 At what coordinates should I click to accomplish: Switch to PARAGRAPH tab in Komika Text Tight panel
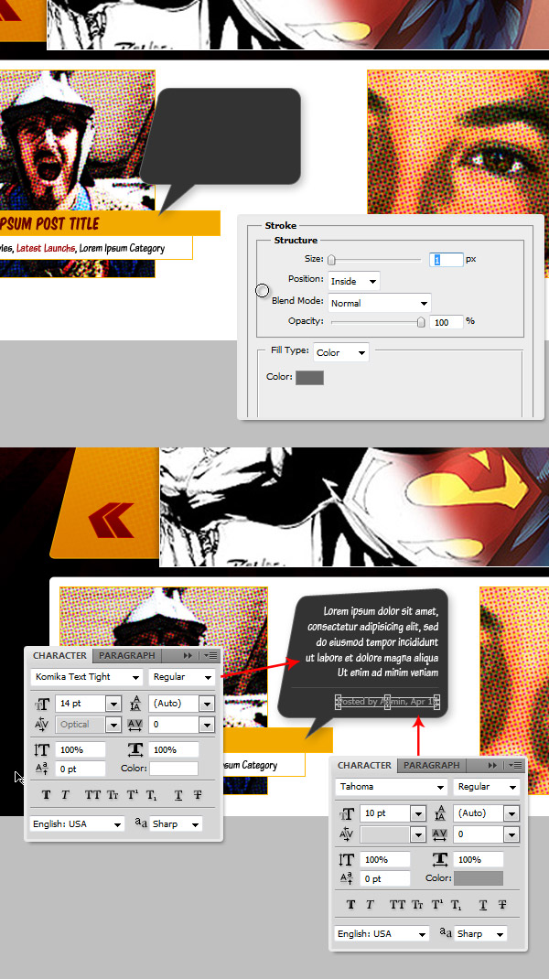tap(127, 656)
